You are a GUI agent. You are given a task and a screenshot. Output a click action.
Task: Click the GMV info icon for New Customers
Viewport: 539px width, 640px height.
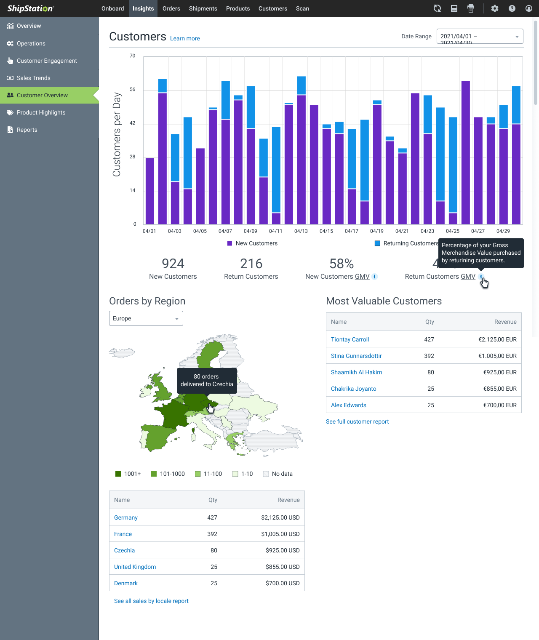click(374, 277)
